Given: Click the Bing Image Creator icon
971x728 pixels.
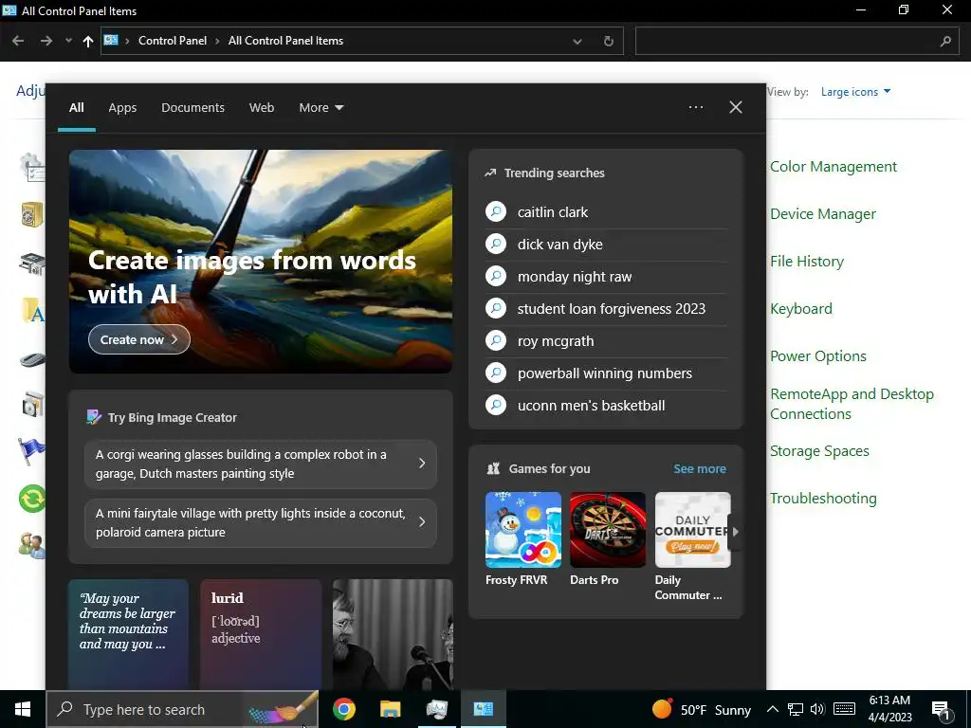Looking at the screenshot, I should point(94,417).
